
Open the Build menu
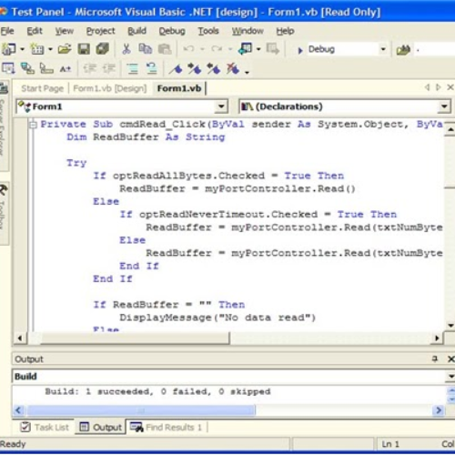136,31
